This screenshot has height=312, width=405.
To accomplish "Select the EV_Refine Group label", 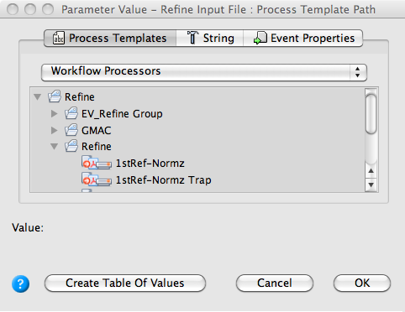I will pos(122,114).
